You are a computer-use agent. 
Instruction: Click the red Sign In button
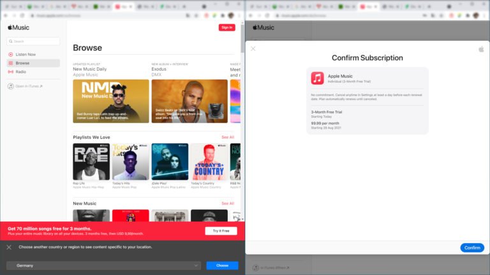(x=227, y=27)
